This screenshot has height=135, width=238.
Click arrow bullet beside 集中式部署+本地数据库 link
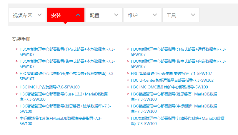pyautogui.click(x=16, y=61)
